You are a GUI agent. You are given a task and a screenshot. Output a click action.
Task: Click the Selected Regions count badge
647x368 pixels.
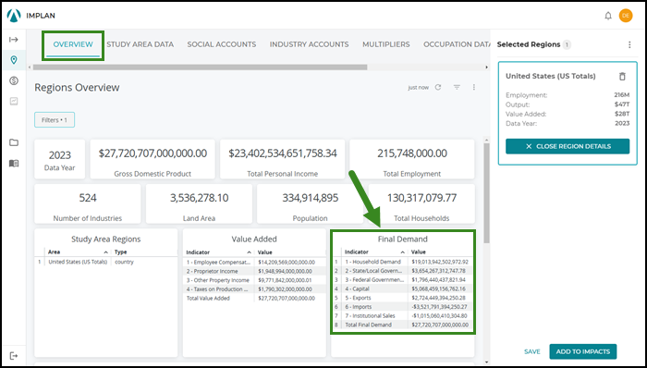pos(567,44)
